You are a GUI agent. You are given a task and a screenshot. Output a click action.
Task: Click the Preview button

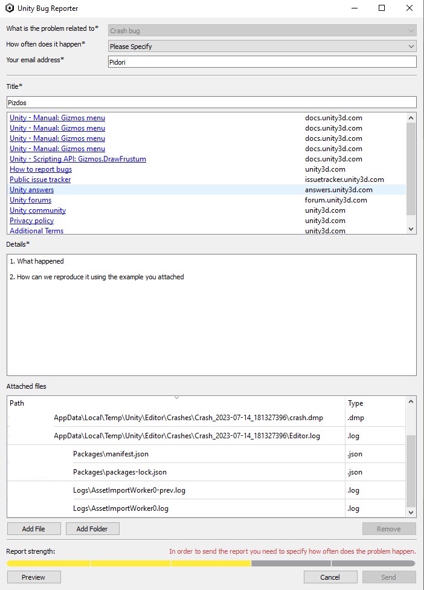pos(34,577)
